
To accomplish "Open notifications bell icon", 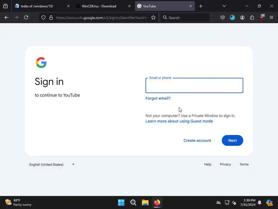I will (x=260, y=202).
